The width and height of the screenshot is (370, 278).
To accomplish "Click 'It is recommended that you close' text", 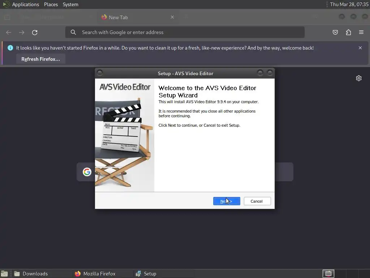I will tap(207, 113).
